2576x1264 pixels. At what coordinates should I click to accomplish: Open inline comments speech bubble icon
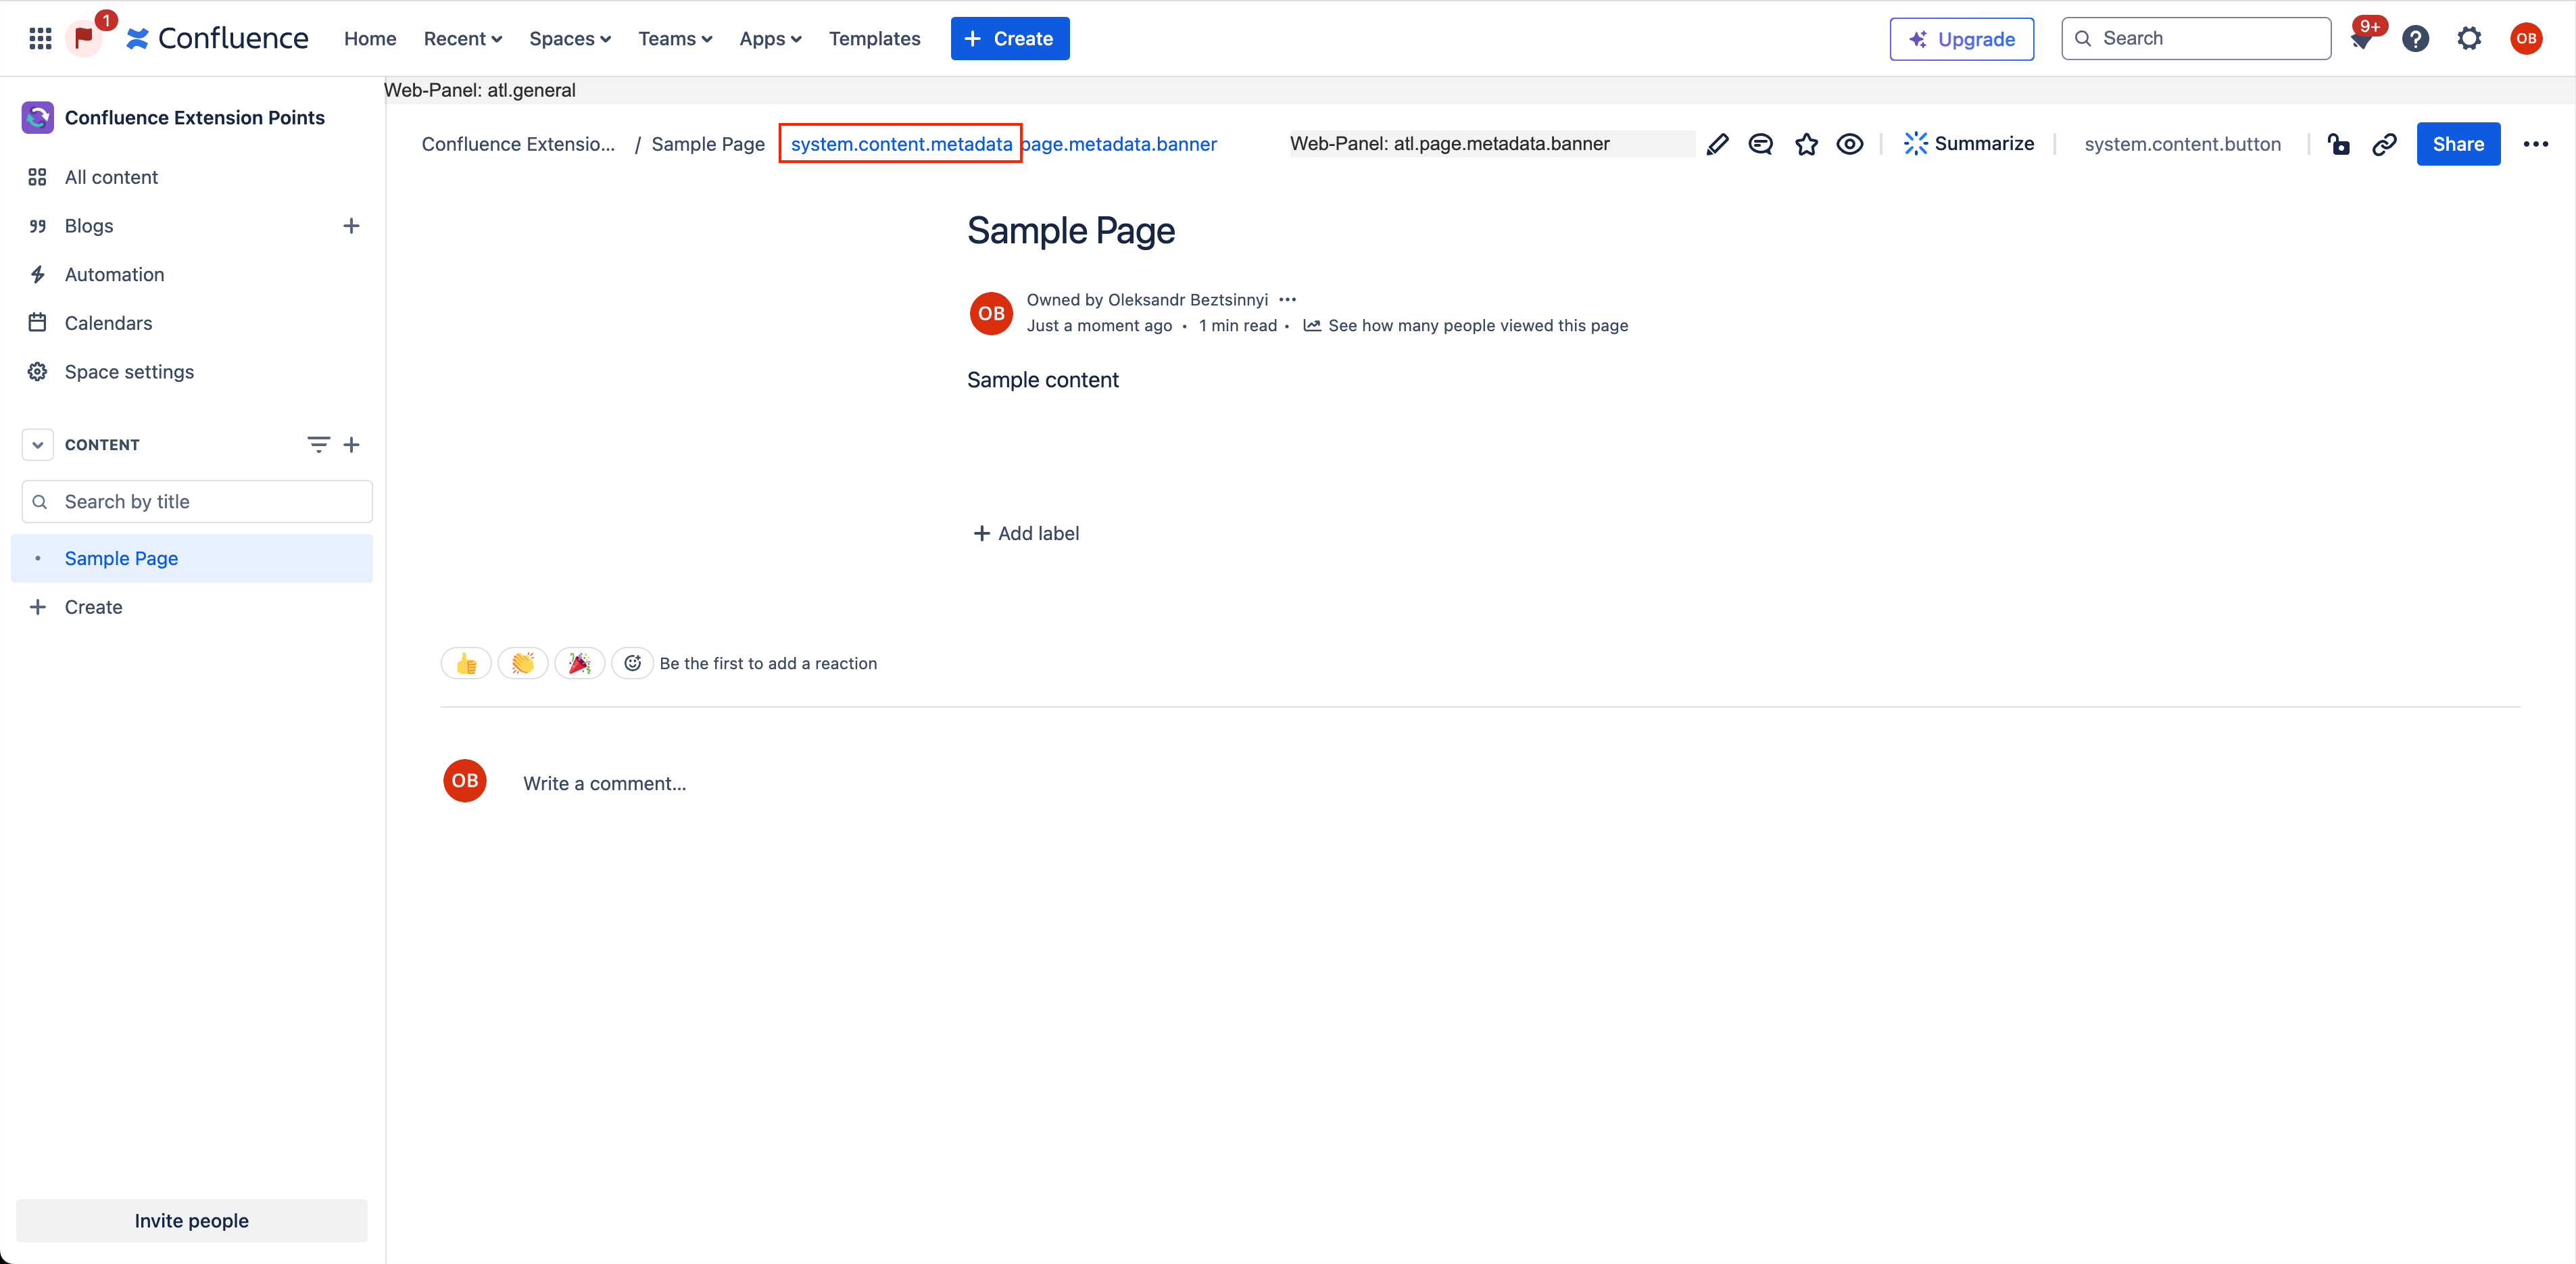(x=1761, y=144)
